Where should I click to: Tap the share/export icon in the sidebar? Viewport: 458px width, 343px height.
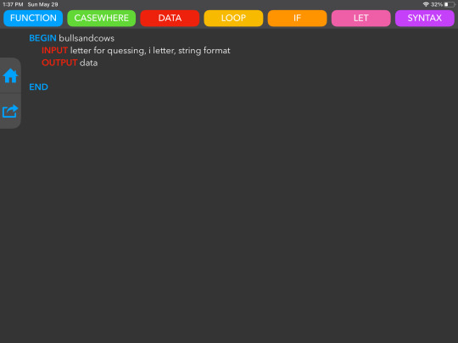10,111
